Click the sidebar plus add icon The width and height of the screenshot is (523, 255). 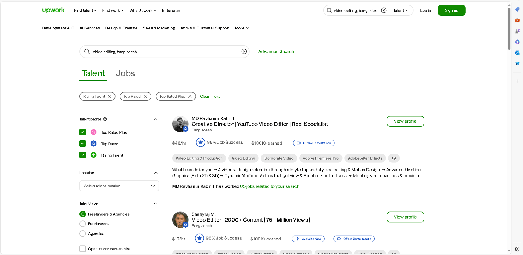tap(517, 81)
